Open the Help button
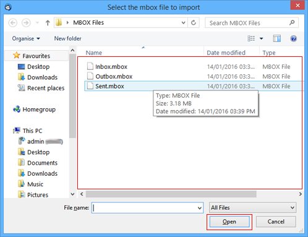 click(x=293, y=38)
